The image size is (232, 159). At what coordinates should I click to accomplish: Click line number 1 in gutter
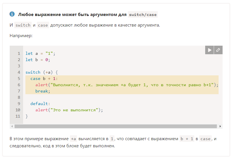point(19,53)
